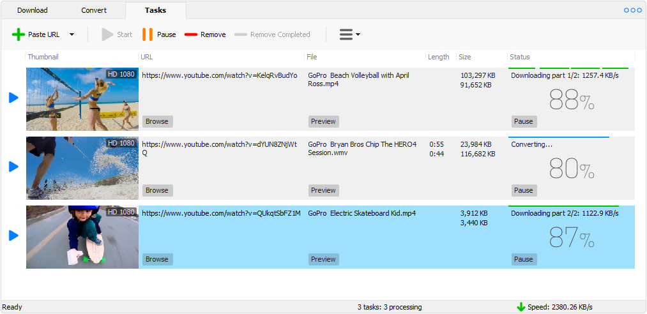Preview the Bryan Bros Chip video file
The image size is (647, 314).
click(x=323, y=190)
